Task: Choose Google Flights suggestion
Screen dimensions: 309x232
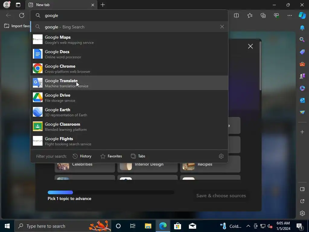Action: [x=129, y=141]
